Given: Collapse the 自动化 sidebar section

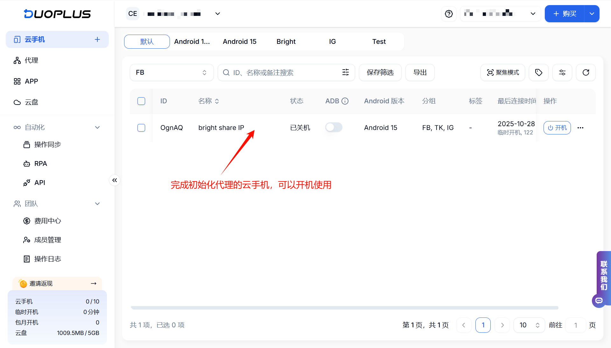Looking at the screenshot, I should [x=97, y=127].
